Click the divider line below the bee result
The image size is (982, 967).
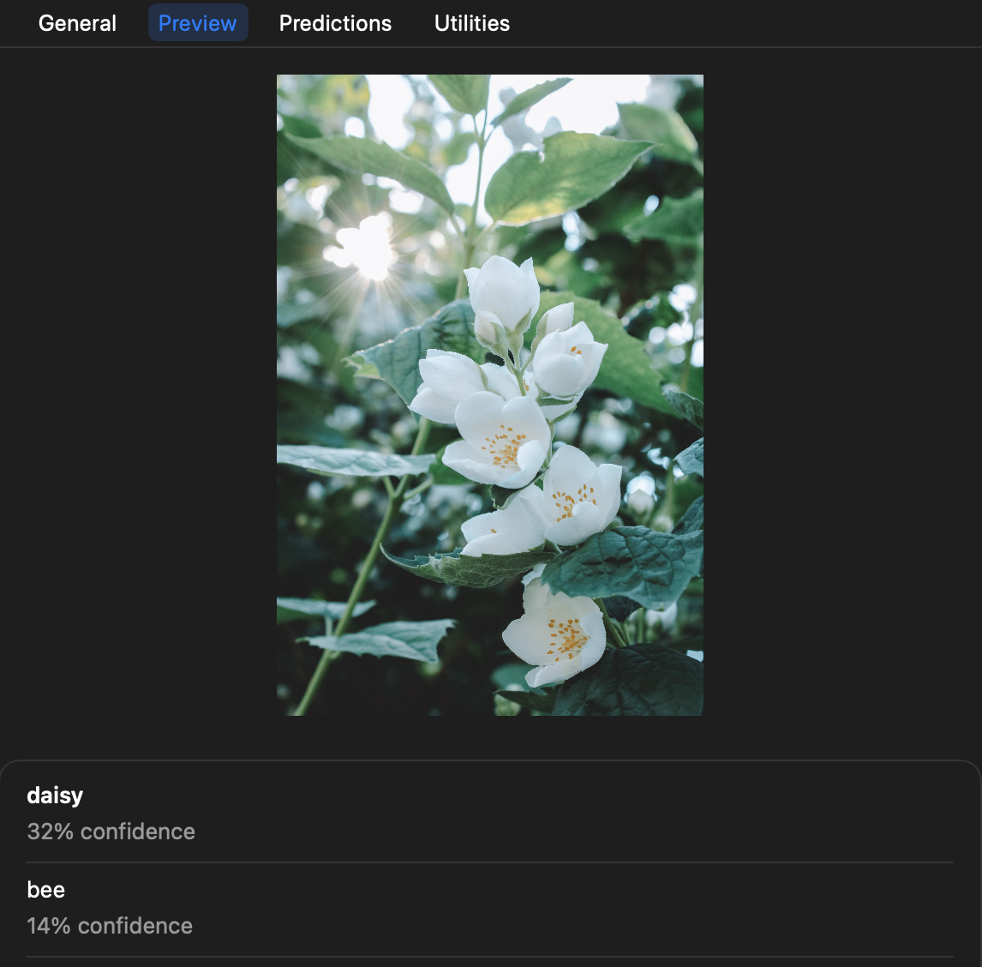[490, 957]
